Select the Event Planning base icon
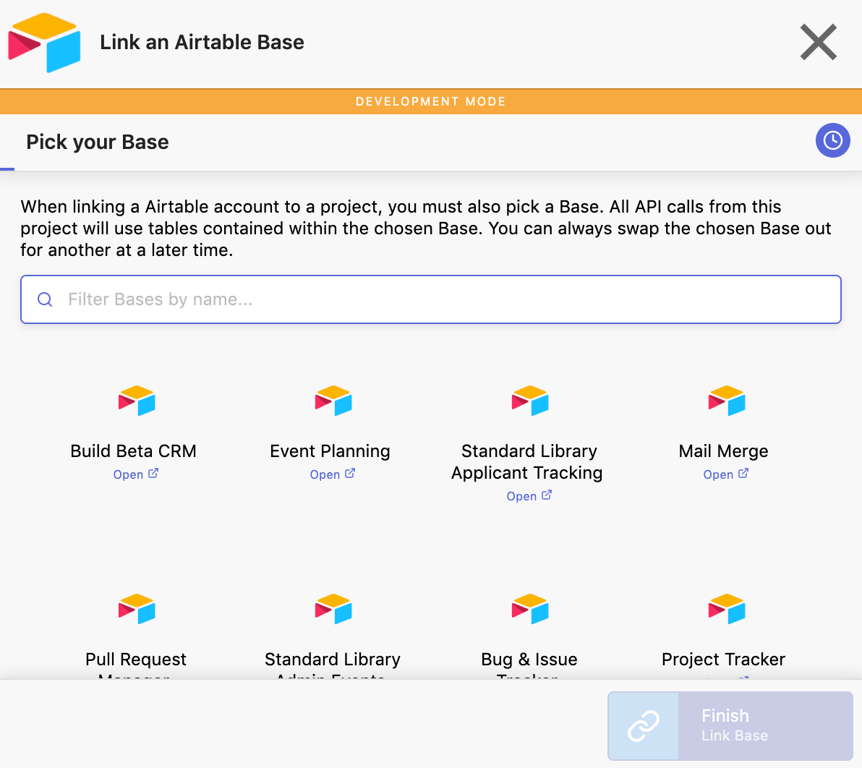Screen dimensions: 862x768 click(x=333, y=400)
